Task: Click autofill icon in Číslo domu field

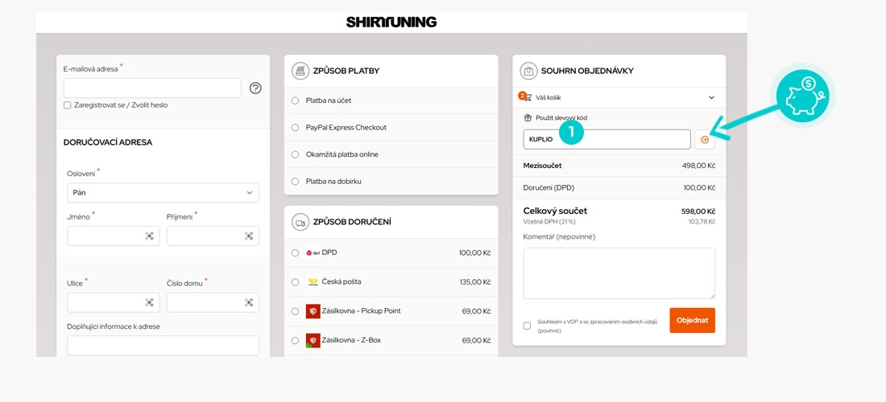Action: coord(249,303)
